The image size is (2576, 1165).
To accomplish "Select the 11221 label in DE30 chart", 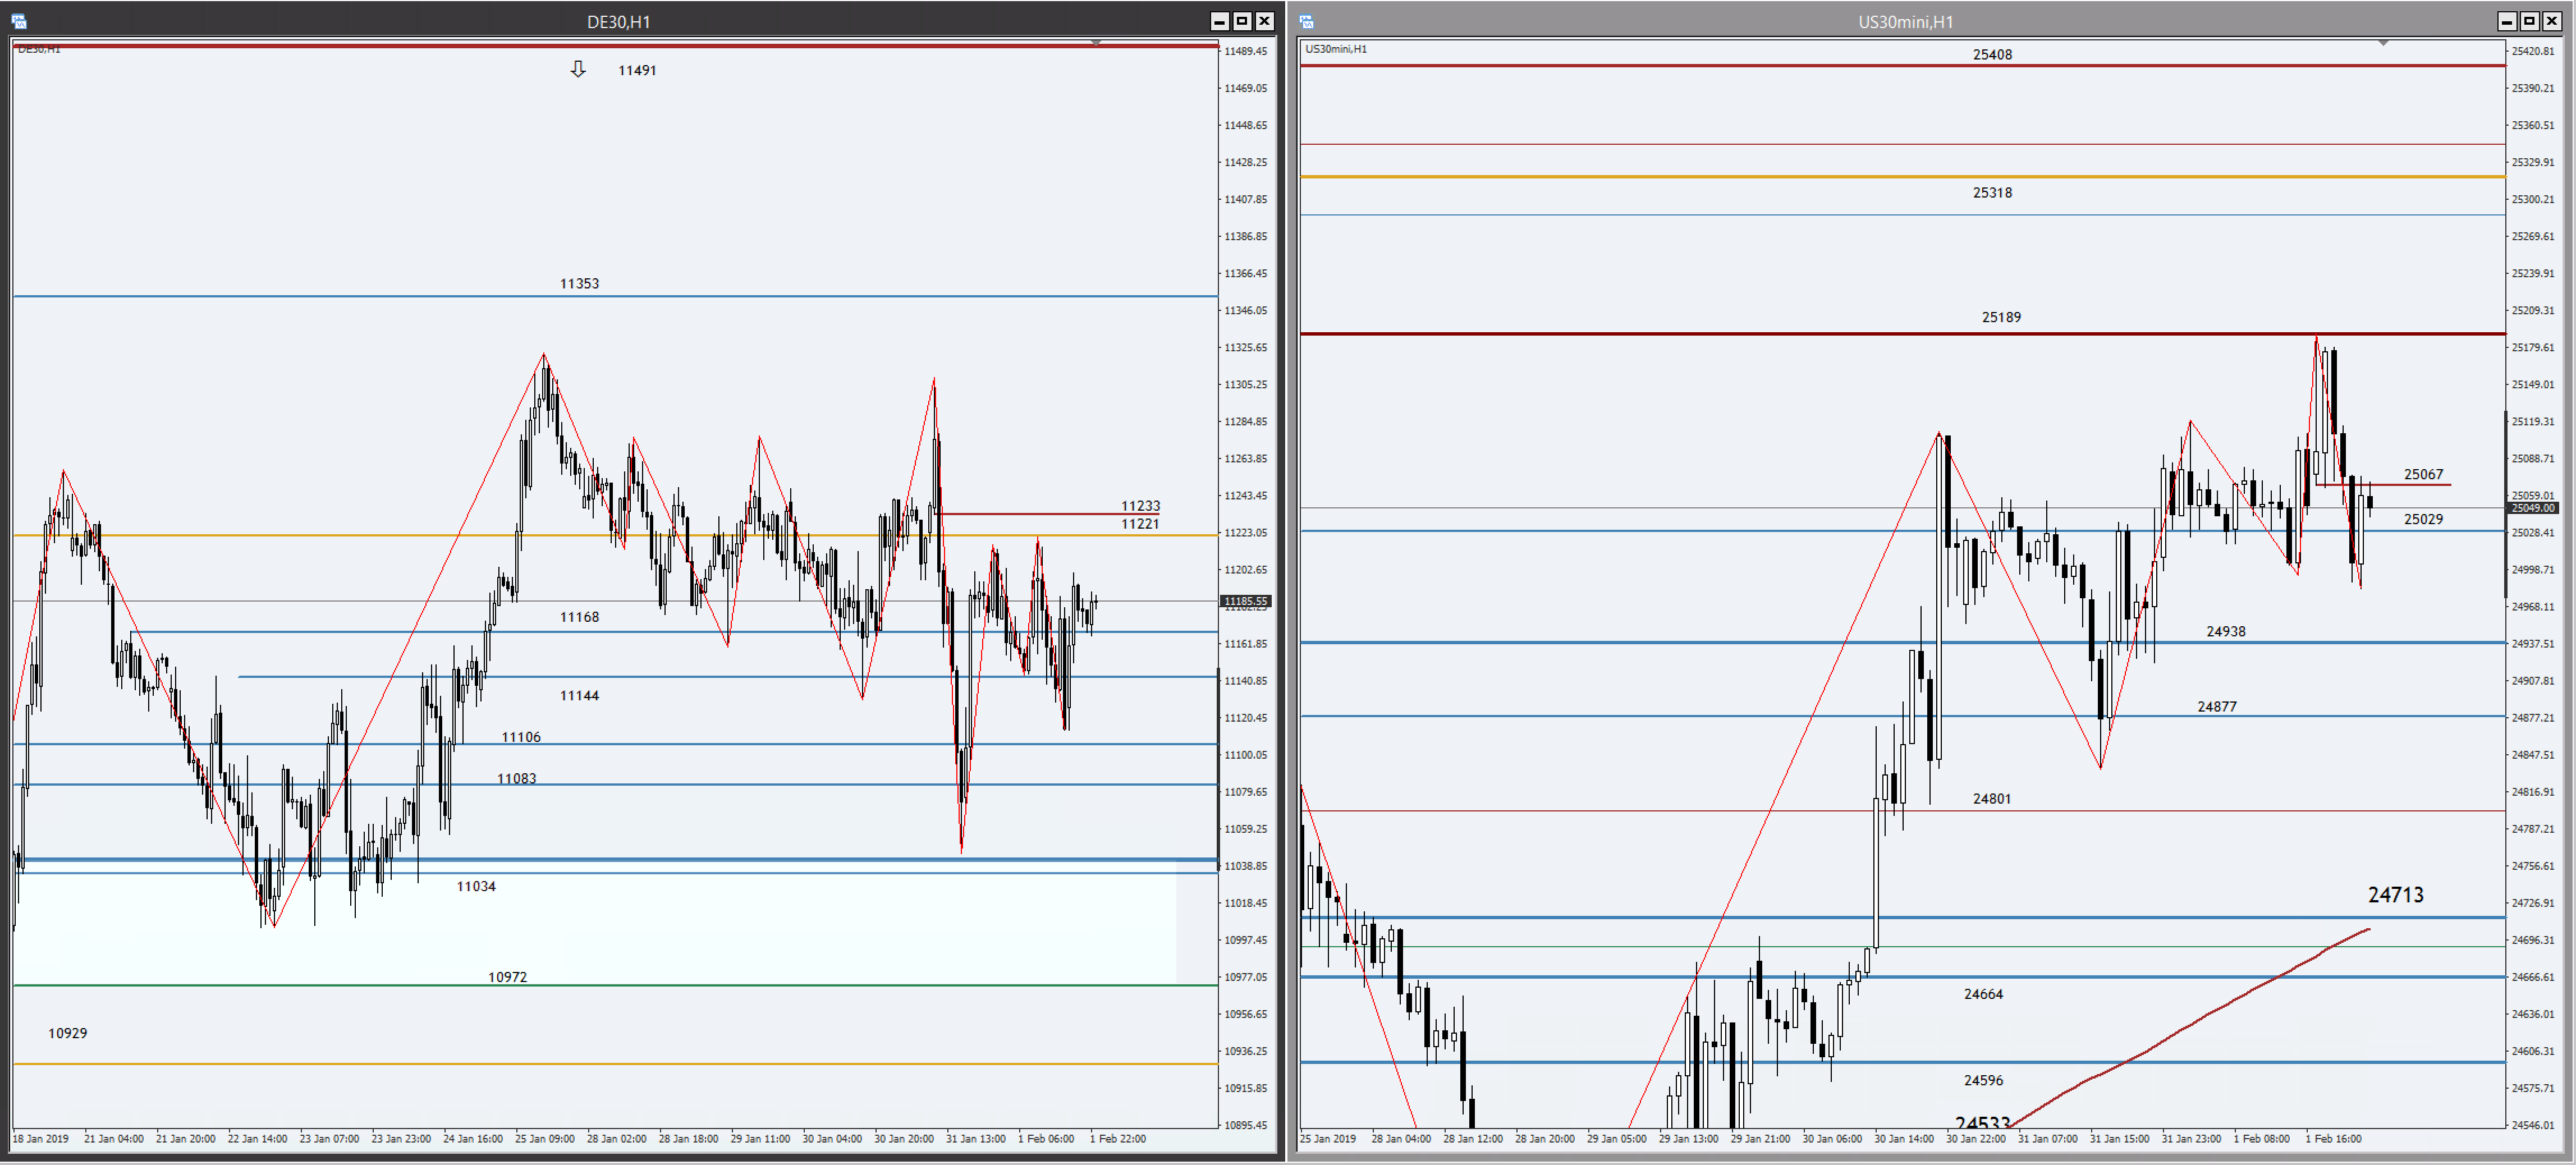I will click(x=1140, y=524).
